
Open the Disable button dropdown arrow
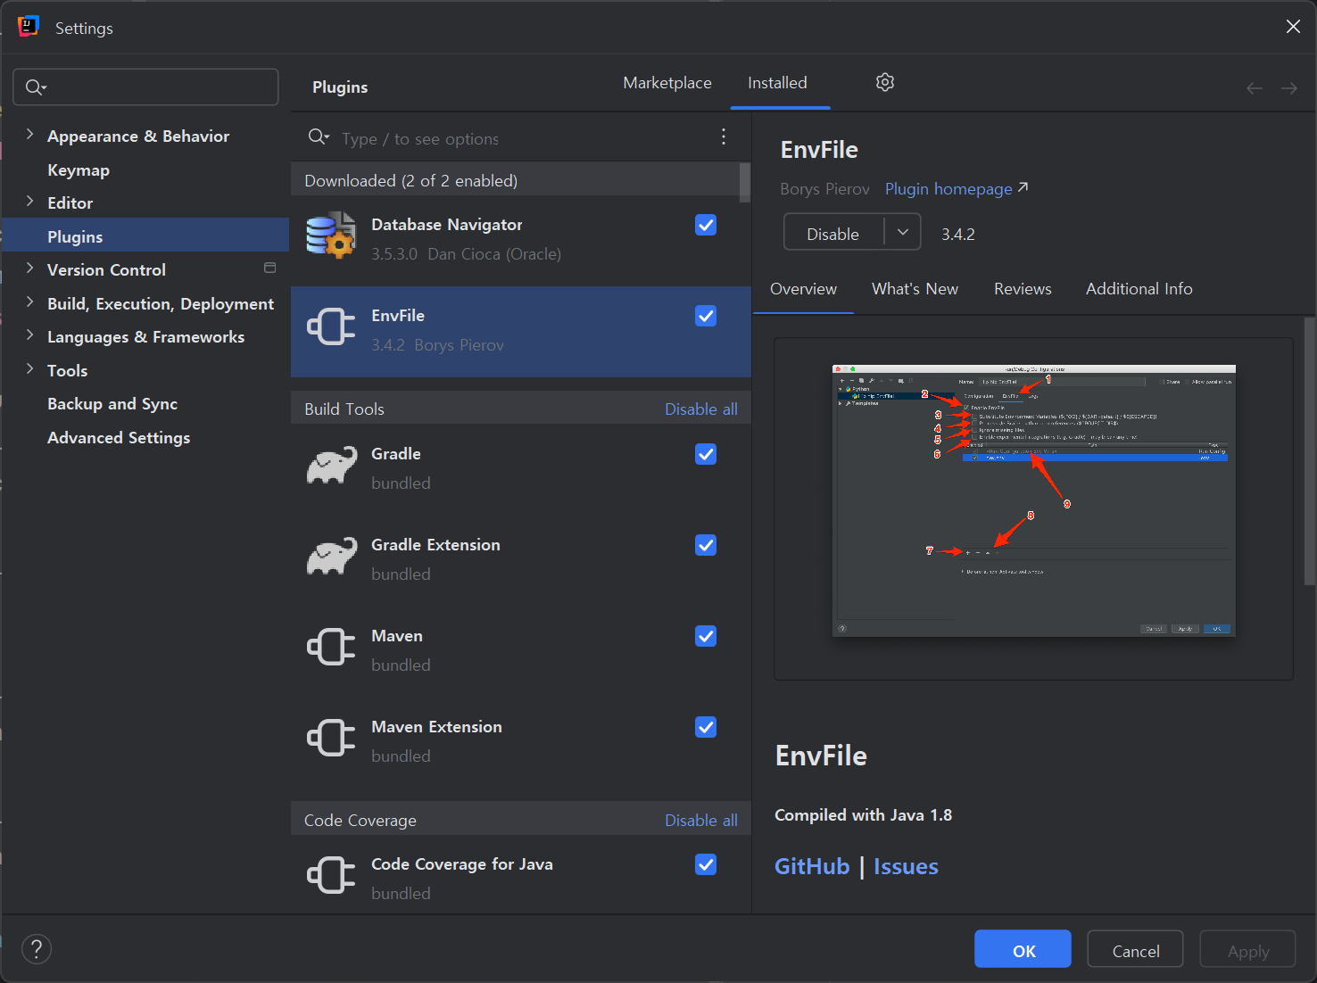pyautogui.click(x=903, y=233)
